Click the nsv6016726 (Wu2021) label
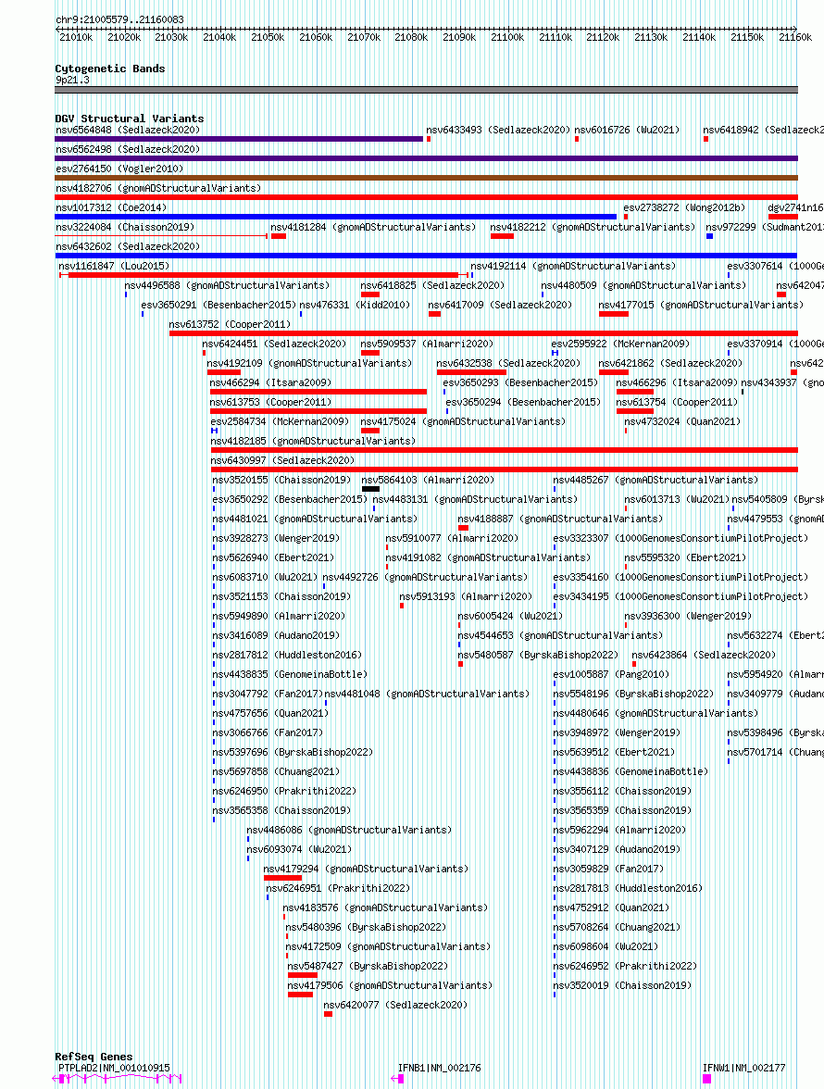The height and width of the screenshot is (1089, 824). (627, 130)
